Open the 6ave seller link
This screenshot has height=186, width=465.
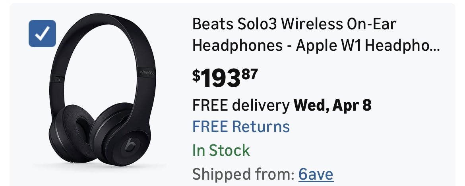[316, 174]
